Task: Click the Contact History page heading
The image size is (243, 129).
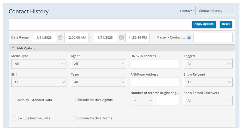Action: coord(29,11)
